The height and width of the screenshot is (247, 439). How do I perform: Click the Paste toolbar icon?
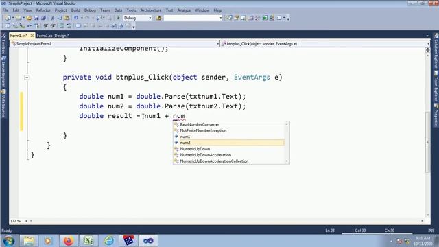67,18
